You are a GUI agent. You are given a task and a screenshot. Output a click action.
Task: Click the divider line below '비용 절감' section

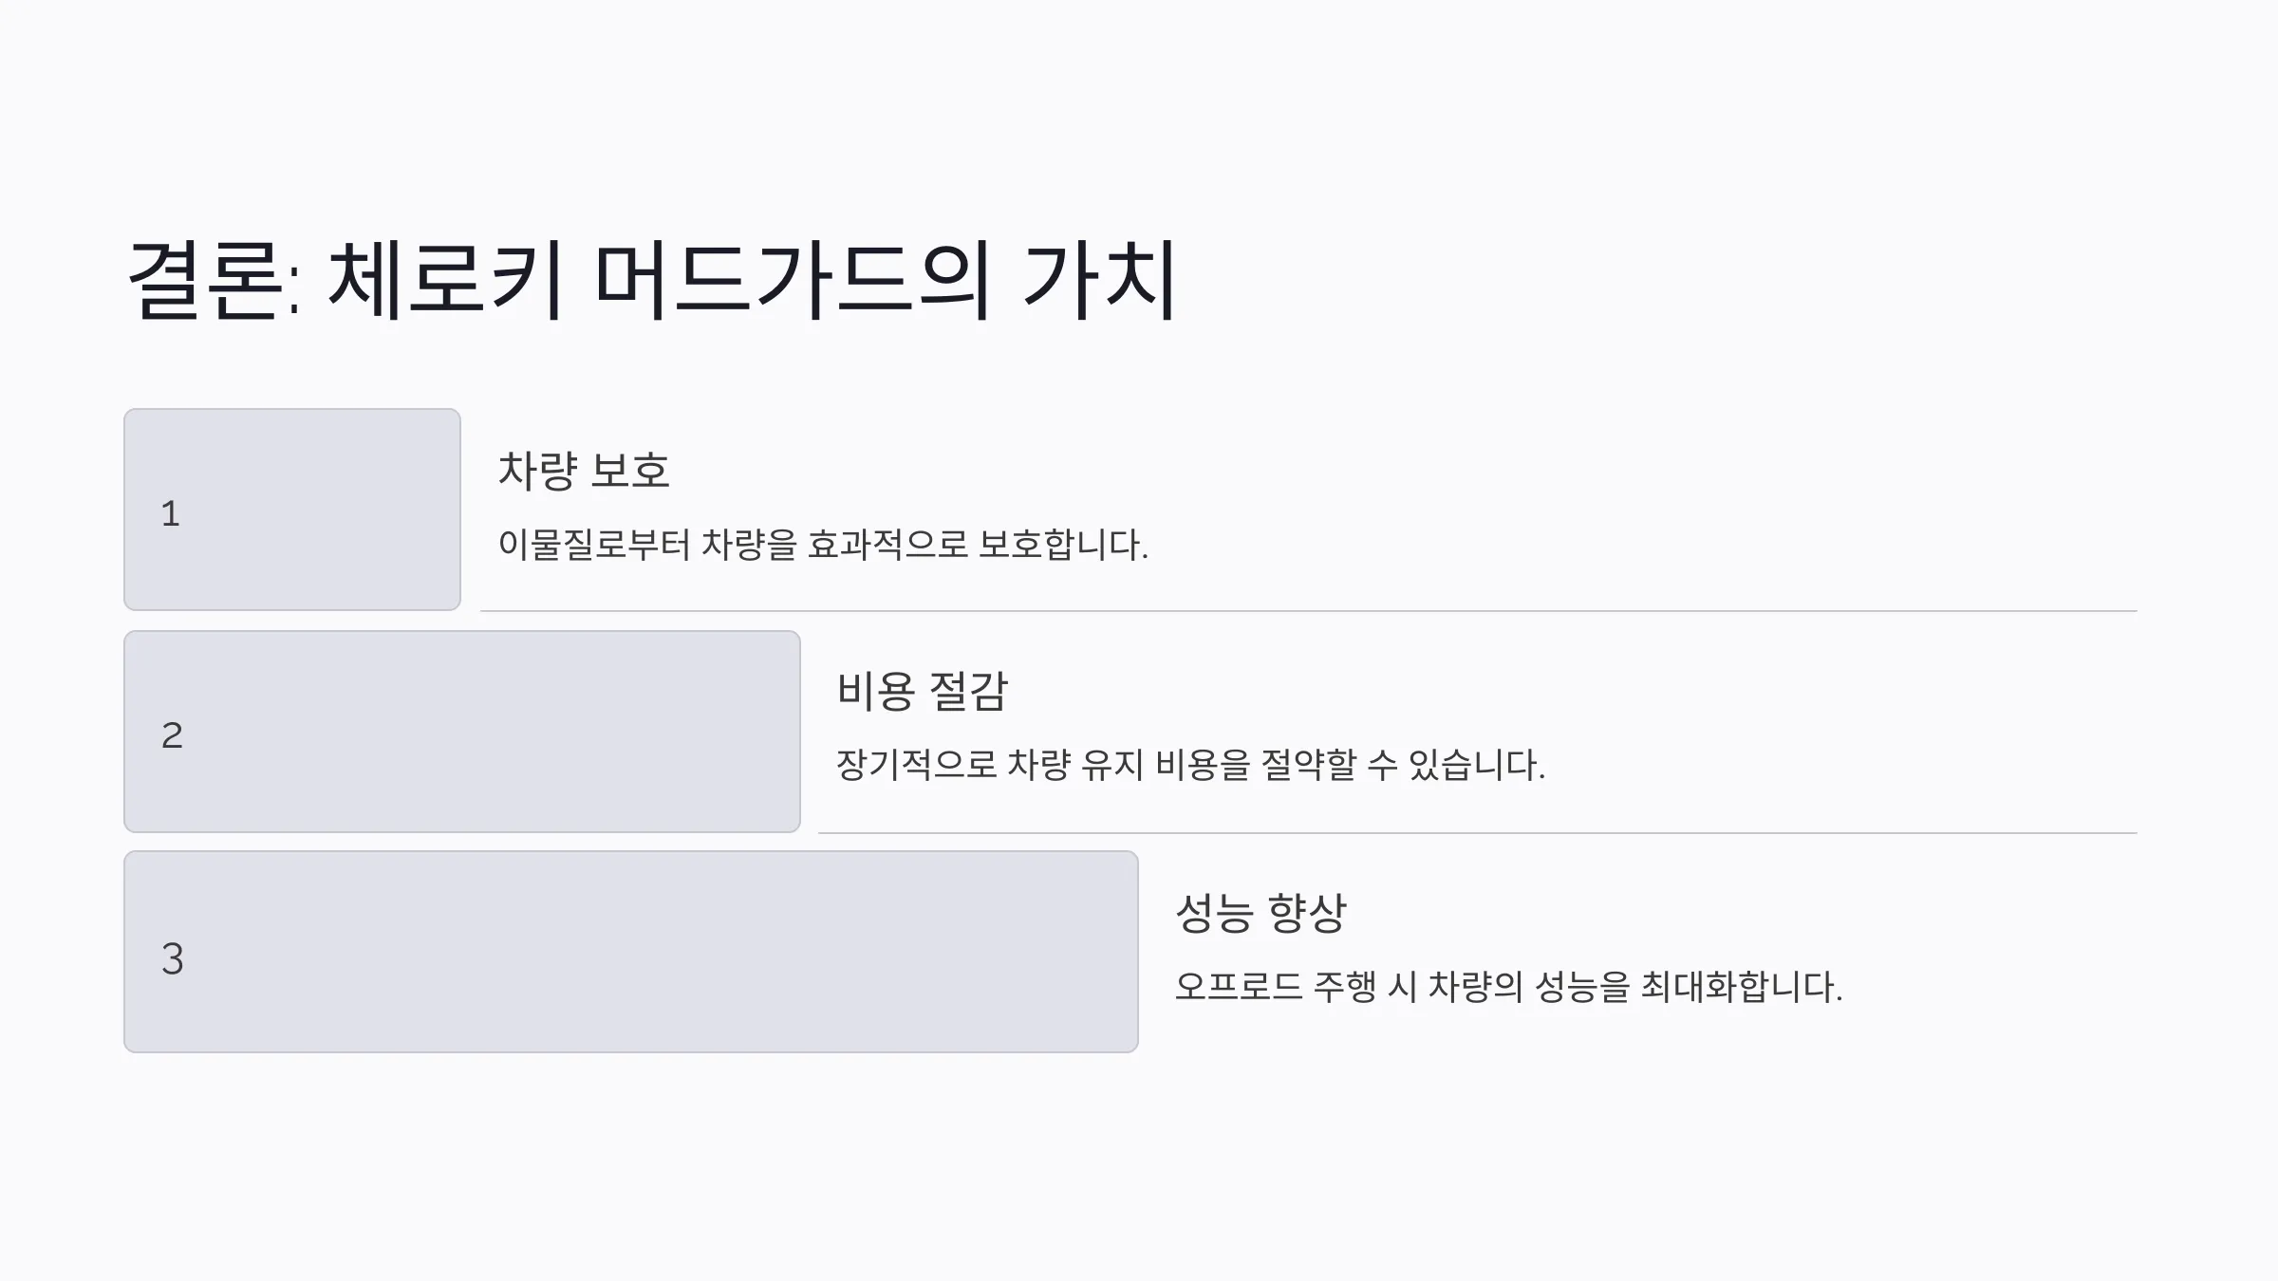[1478, 833]
